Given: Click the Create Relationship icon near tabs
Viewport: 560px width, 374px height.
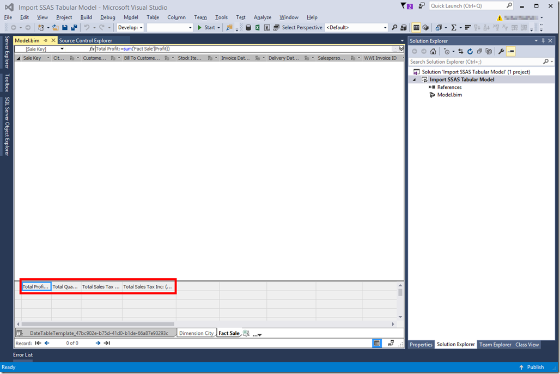Looking at the screenshot, I should pos(246,333).
